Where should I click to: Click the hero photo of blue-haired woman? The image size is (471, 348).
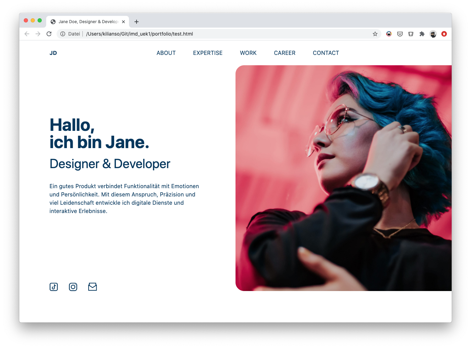point(343,178)
